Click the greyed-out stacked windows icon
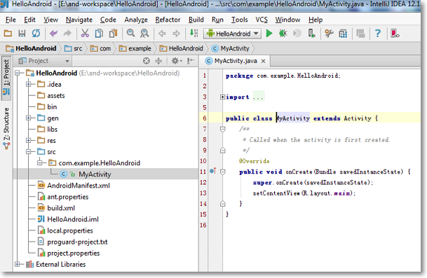This screenshot has height=278, width=427. tap(360, 34)
